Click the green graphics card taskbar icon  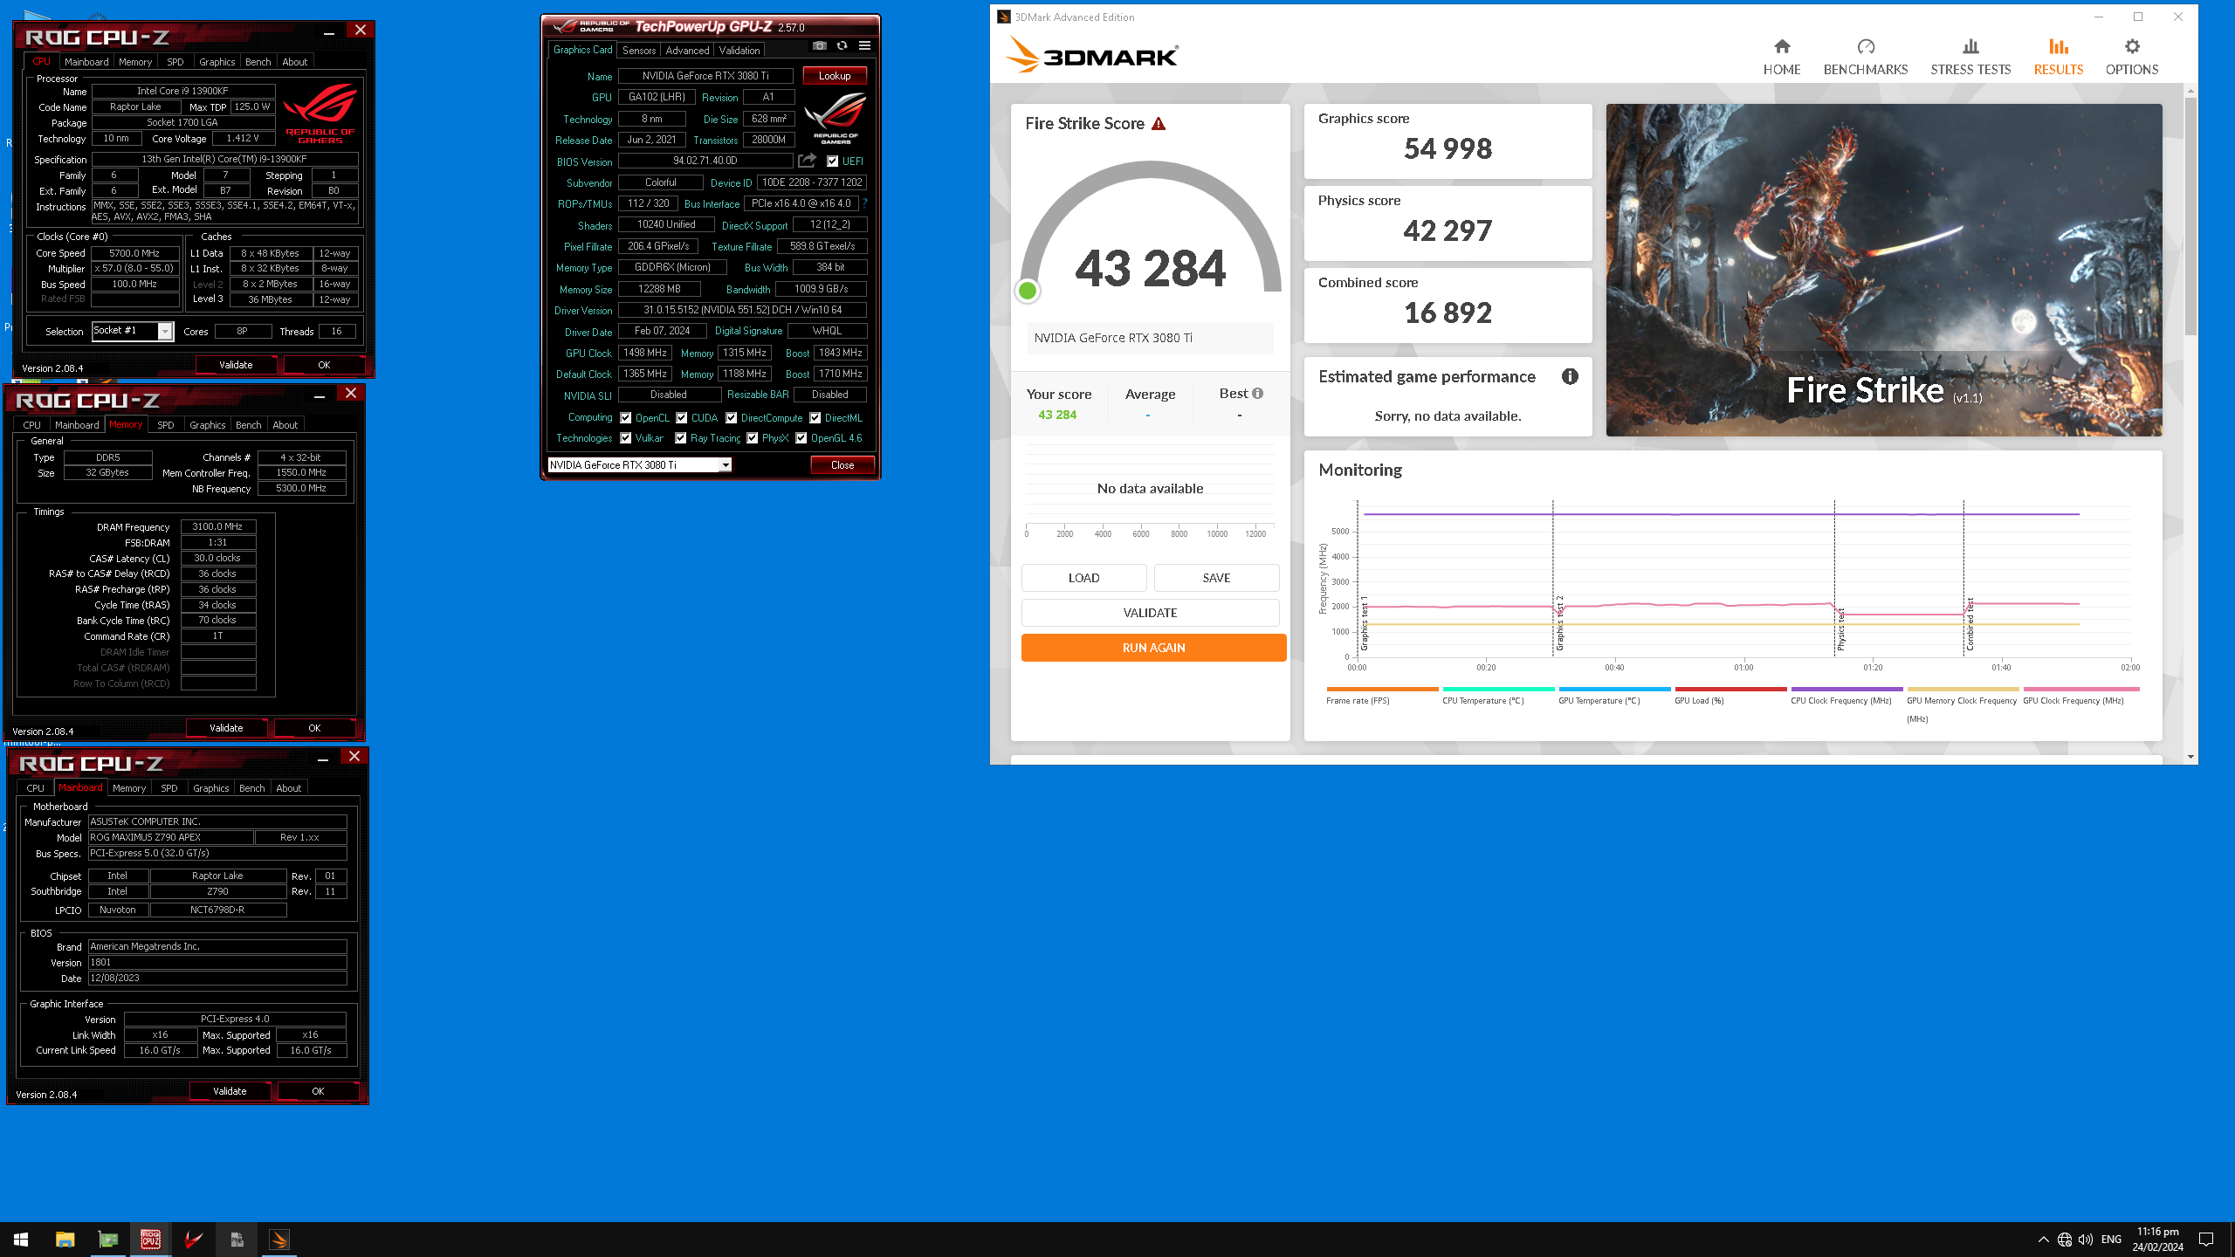tap(108, 1240)
